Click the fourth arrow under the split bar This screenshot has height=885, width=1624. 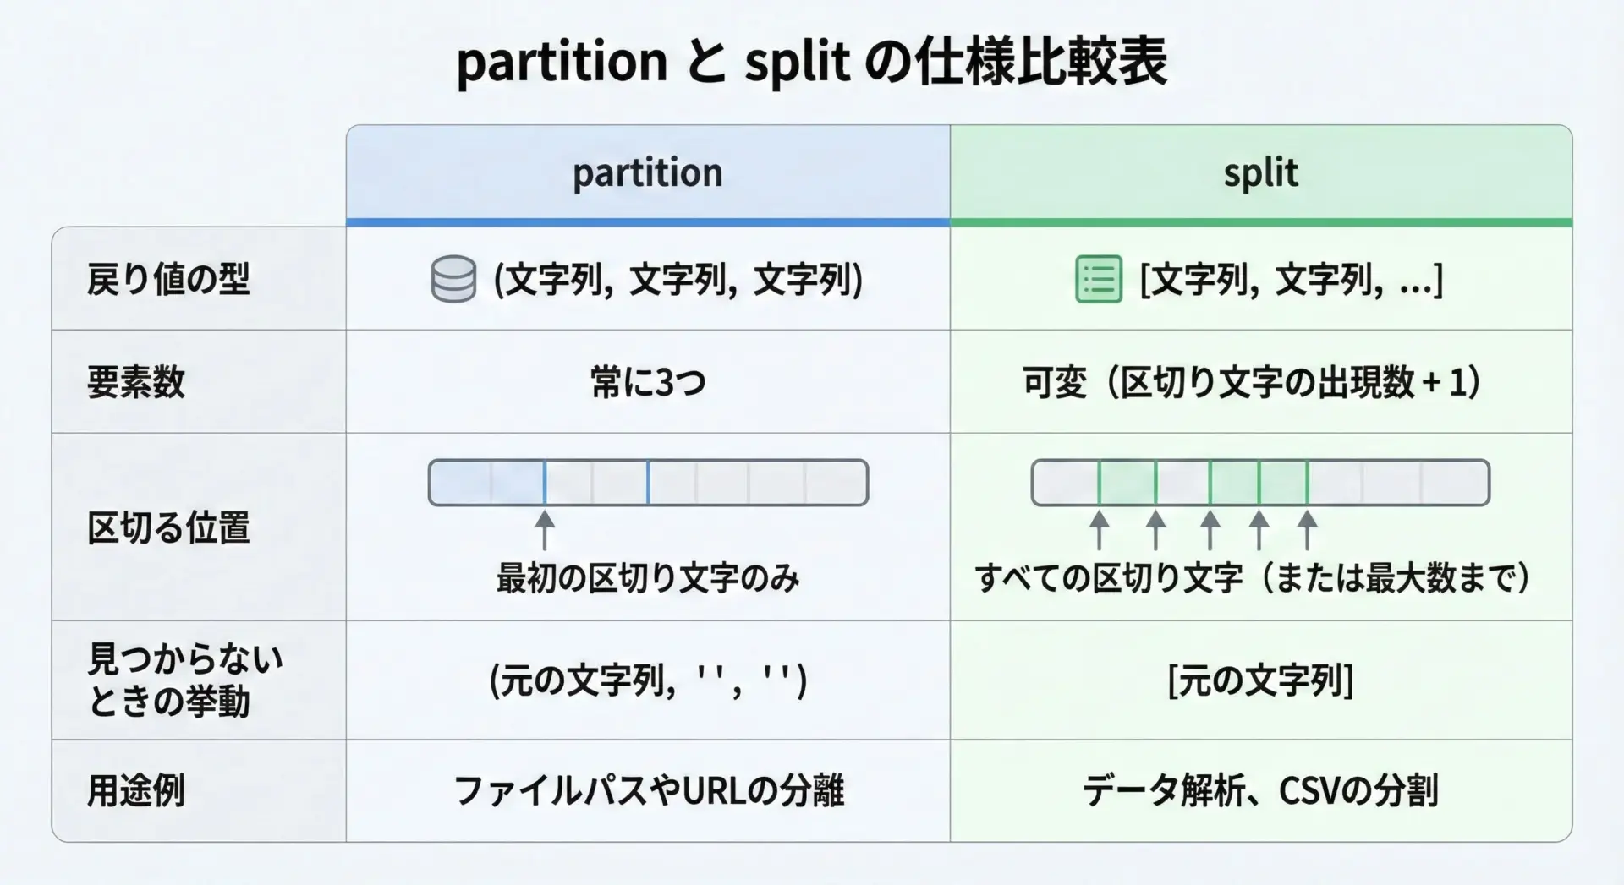(1259, 530)
